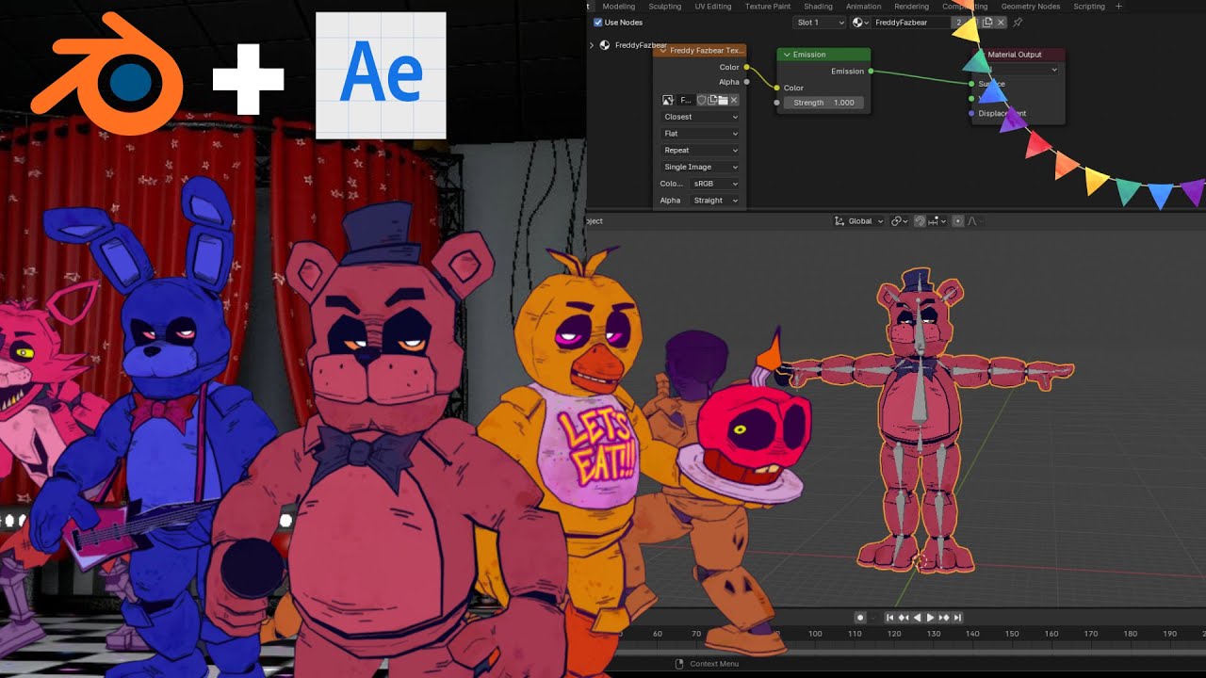Click frame 150 on the timeline ruler
The width and height of the screenshot is (1206, 678).
coord(1012,634)
